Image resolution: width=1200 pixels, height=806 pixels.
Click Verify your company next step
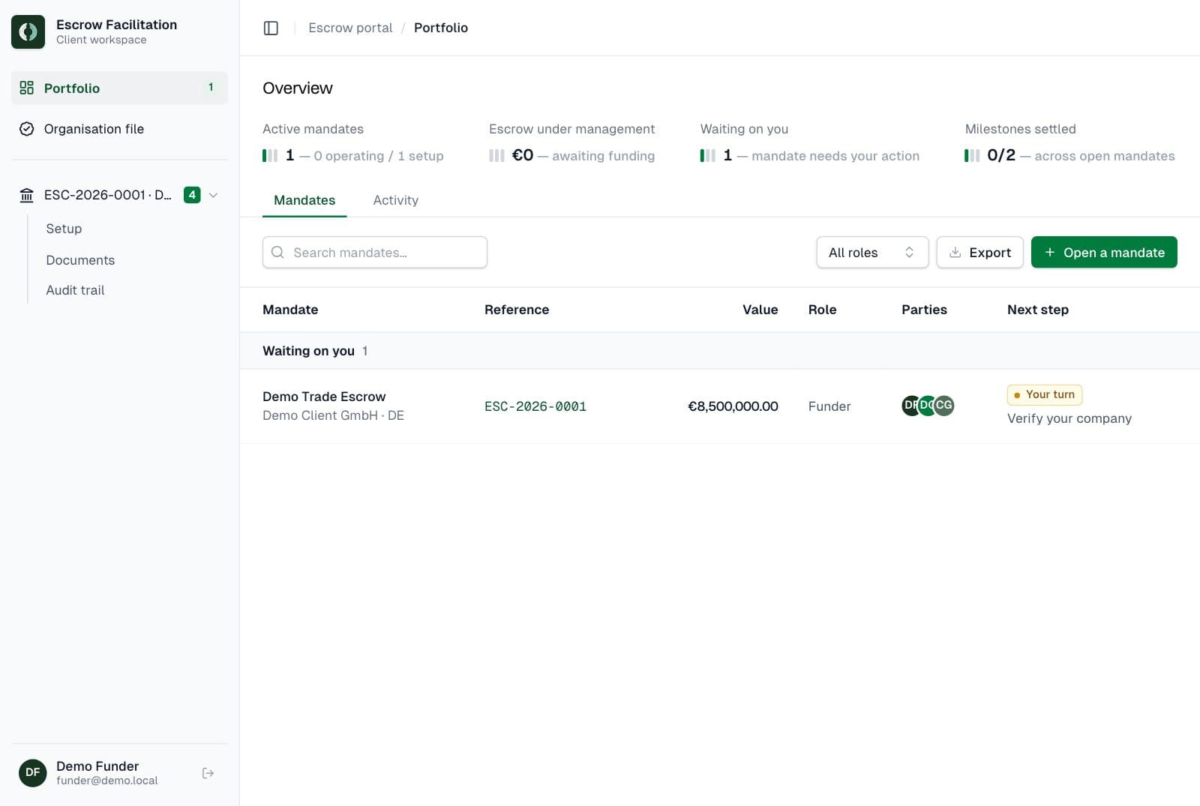(x=1069, y=418)
